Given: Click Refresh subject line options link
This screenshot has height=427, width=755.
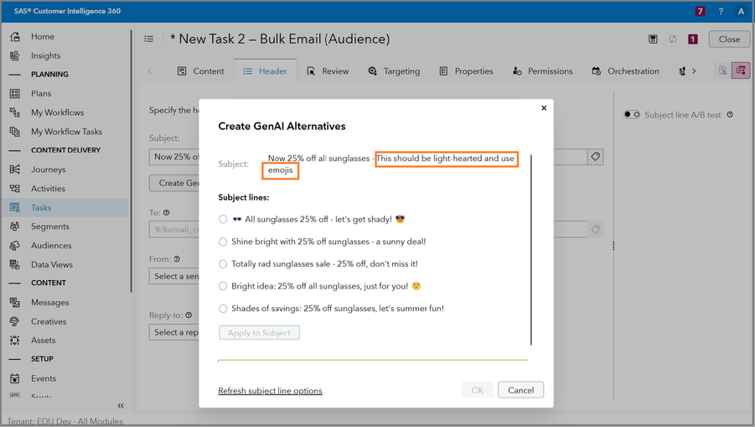Looking at the screenshot, I should coord(270,391).
